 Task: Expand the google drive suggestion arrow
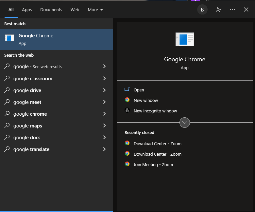[x=104, y=90]
